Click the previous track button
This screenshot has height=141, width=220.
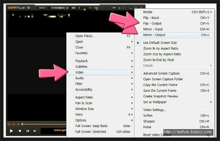pos(28,131)
